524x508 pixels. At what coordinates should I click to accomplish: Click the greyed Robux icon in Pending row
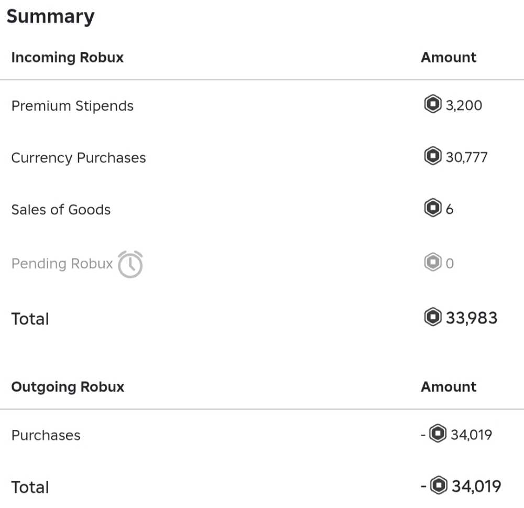[432, 263]
